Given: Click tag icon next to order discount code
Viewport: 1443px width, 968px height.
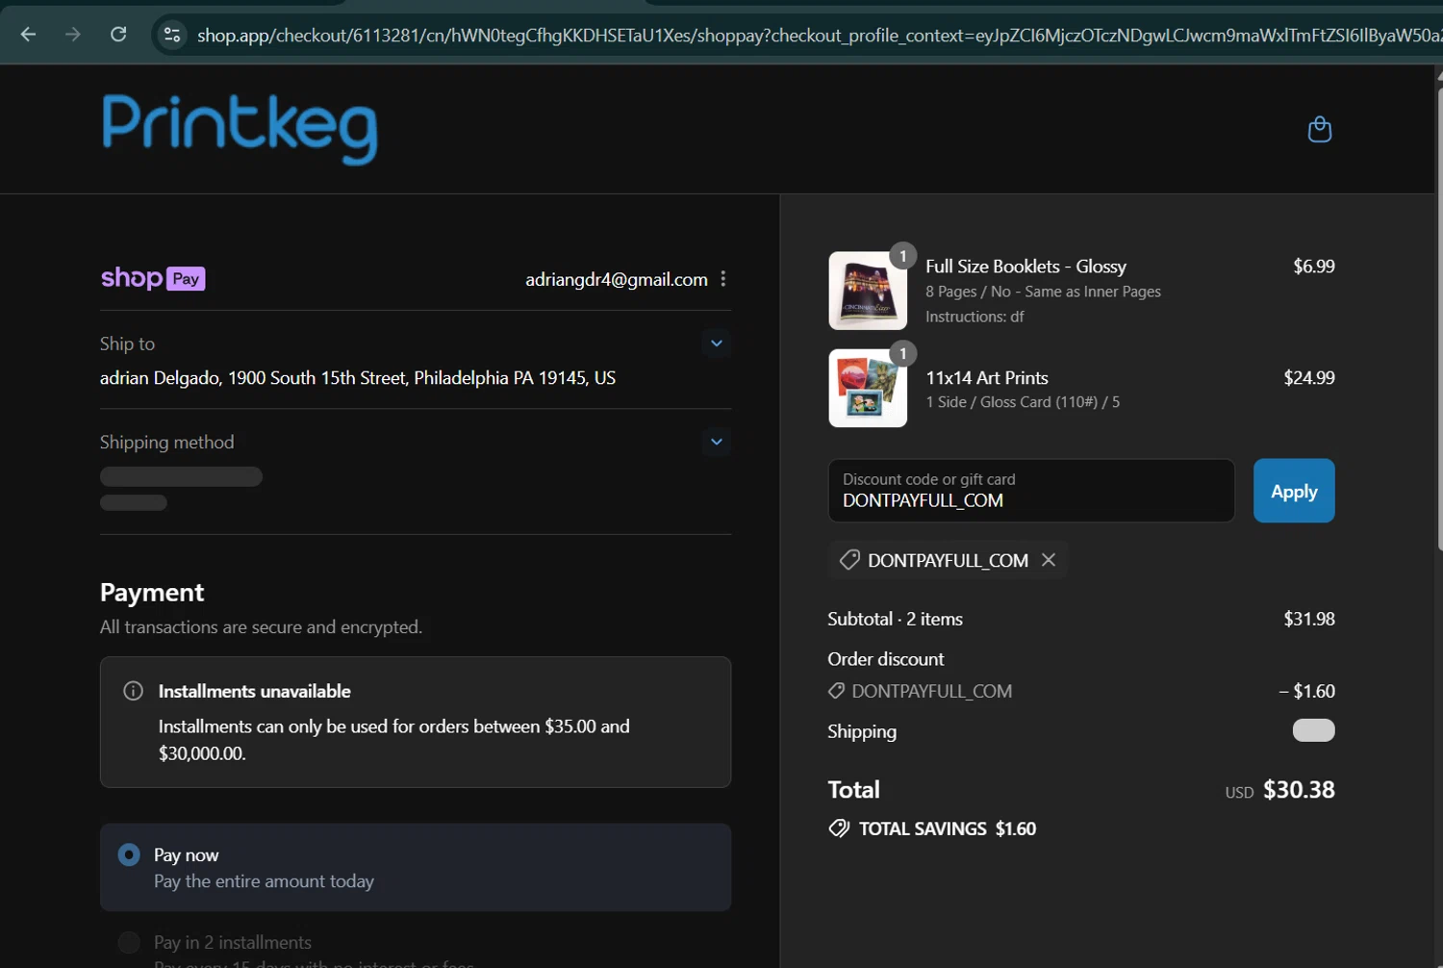Looking at the screenshot, I should [x=836, y=691].
